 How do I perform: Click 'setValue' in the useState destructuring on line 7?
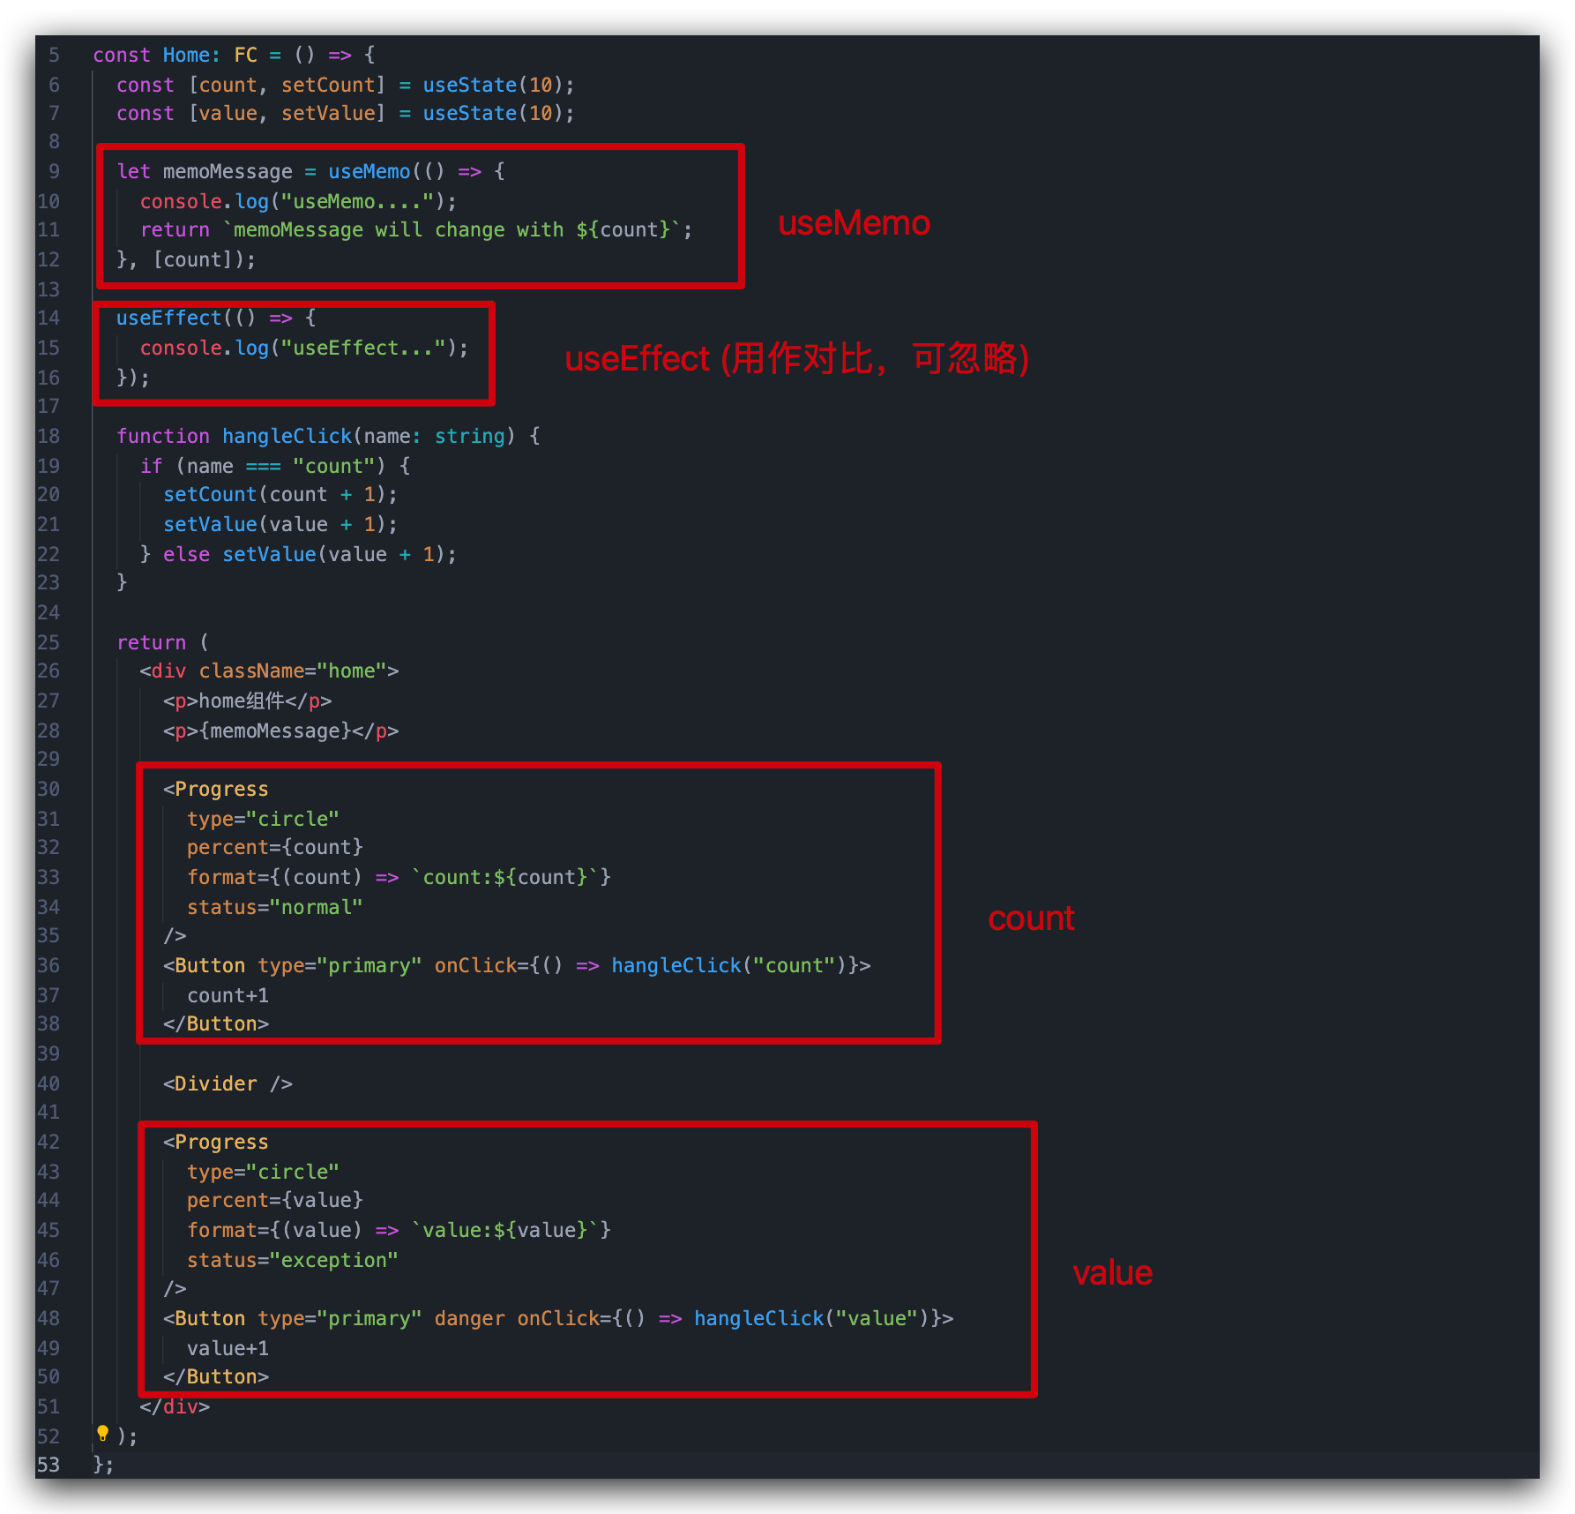point(328,114)
